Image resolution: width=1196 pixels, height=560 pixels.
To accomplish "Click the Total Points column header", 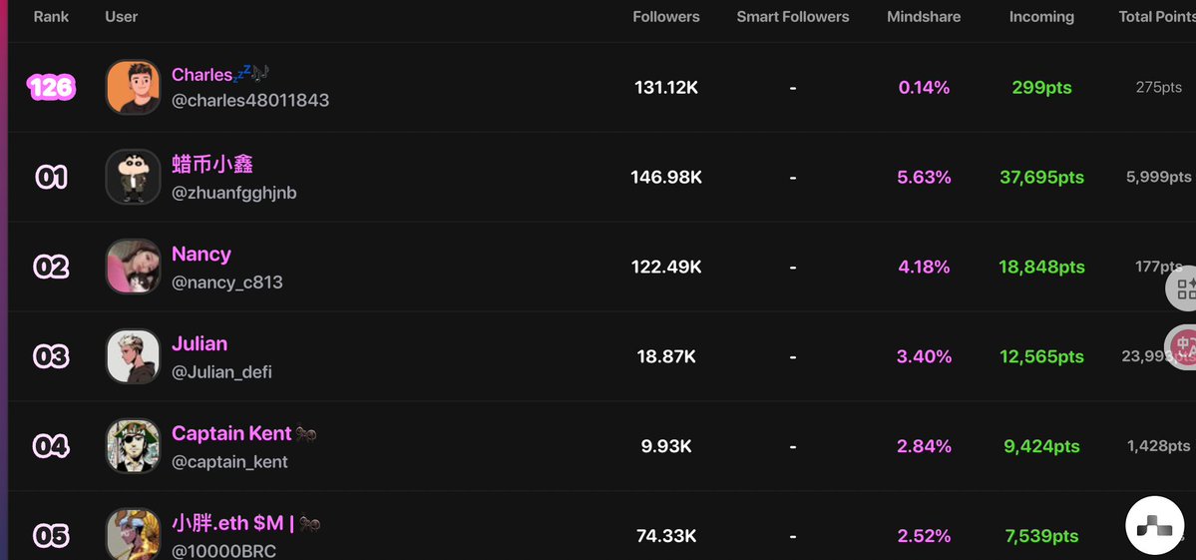I will pos(1157,17).
